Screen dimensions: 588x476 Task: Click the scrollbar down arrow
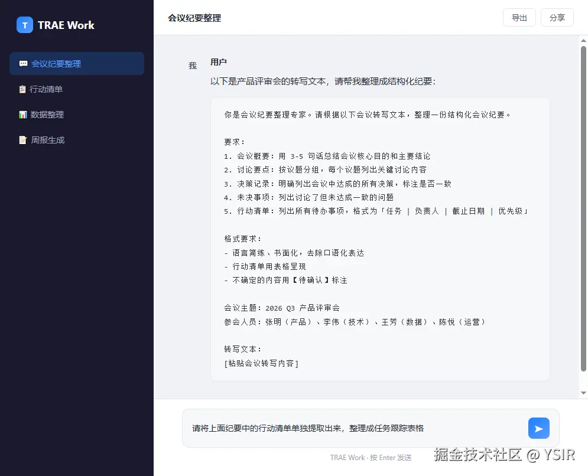pos(583,393)
